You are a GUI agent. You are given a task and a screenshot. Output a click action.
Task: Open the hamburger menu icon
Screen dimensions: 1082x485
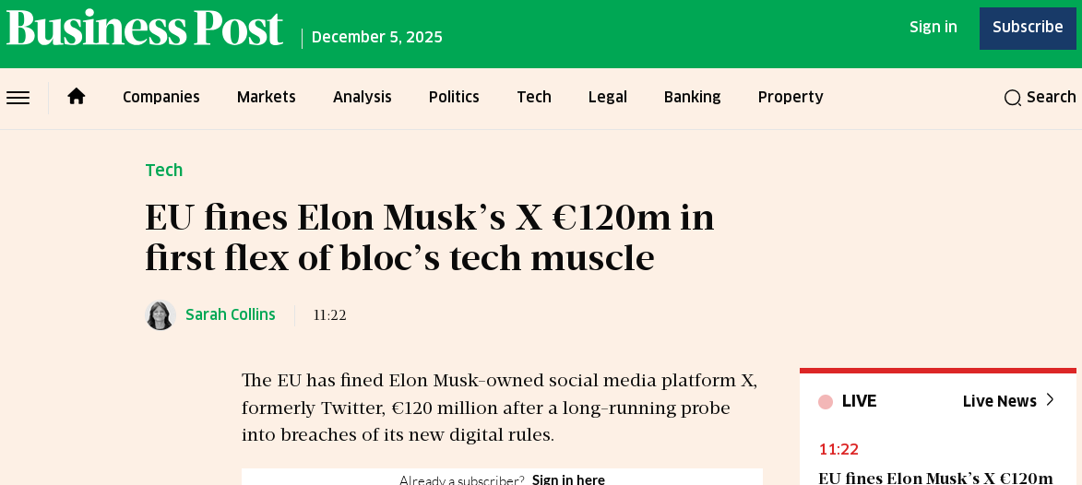(18, 98)
